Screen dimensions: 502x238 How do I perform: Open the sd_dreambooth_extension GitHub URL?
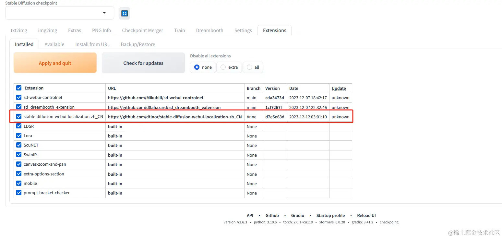tap(164, 107)
